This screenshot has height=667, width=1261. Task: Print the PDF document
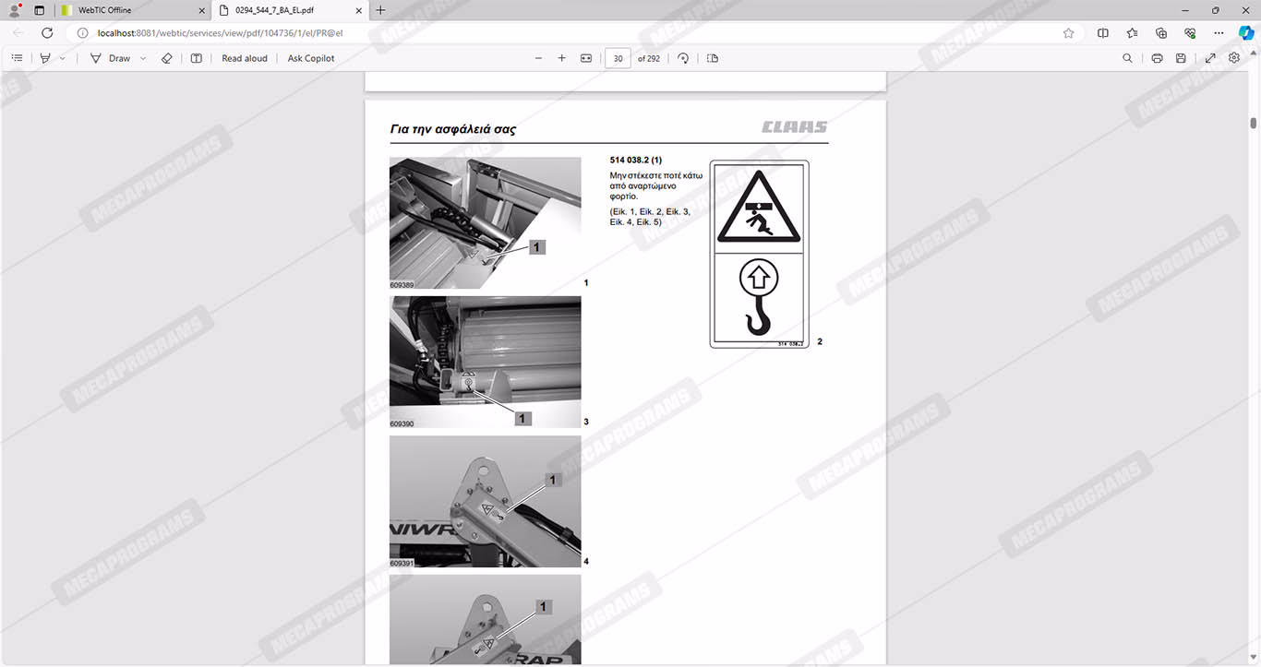tap(1157, 58)
